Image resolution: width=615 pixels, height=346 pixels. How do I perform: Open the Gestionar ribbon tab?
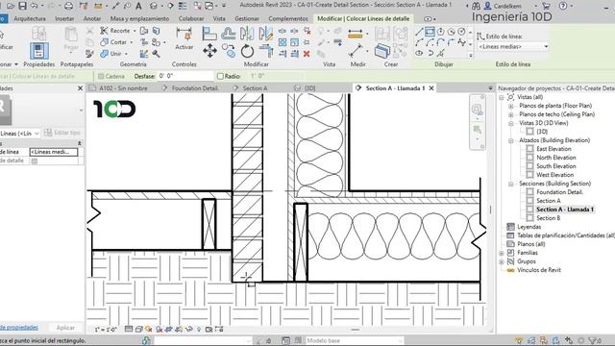(x=247, y=19)
